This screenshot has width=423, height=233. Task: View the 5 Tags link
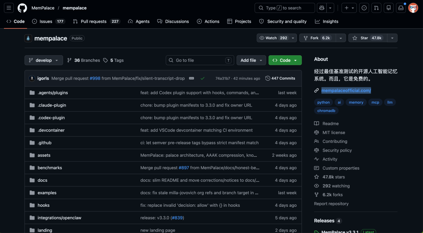pyautogui.click(x=113, y=60)
